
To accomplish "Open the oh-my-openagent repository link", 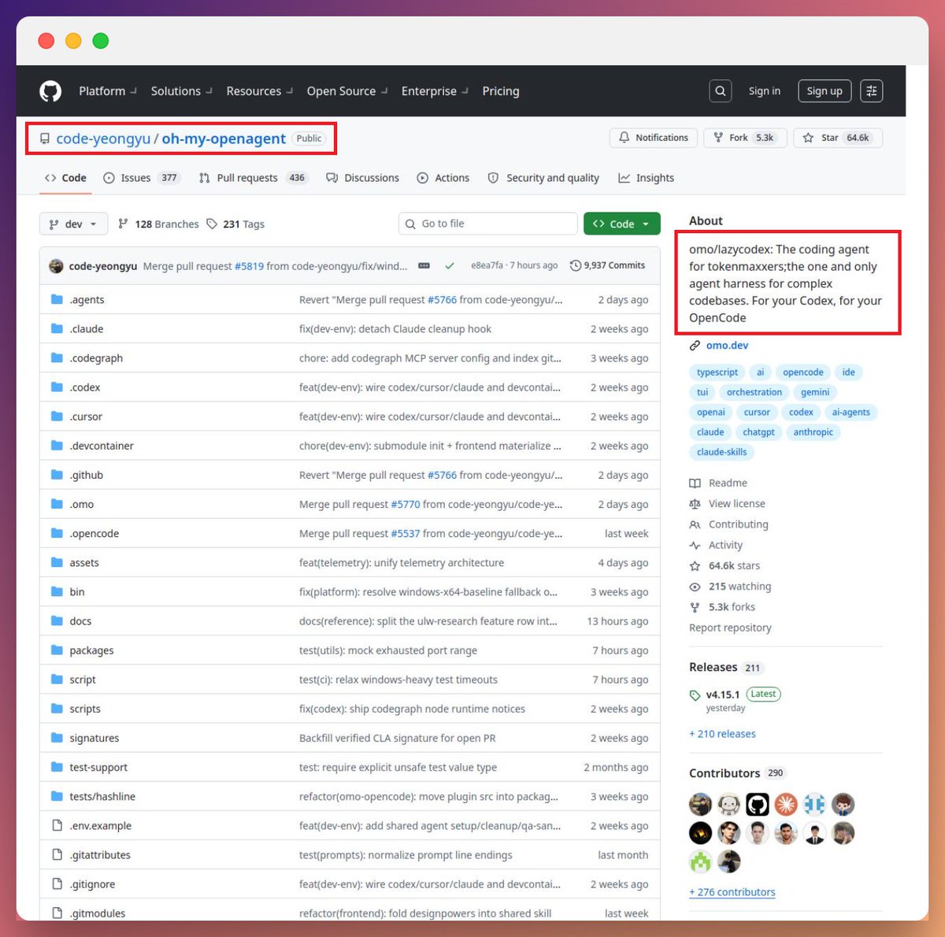I will 224,139.
